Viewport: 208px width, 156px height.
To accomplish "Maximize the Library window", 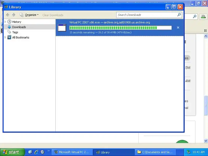I will pyautogui.click(x=174, y=7).
